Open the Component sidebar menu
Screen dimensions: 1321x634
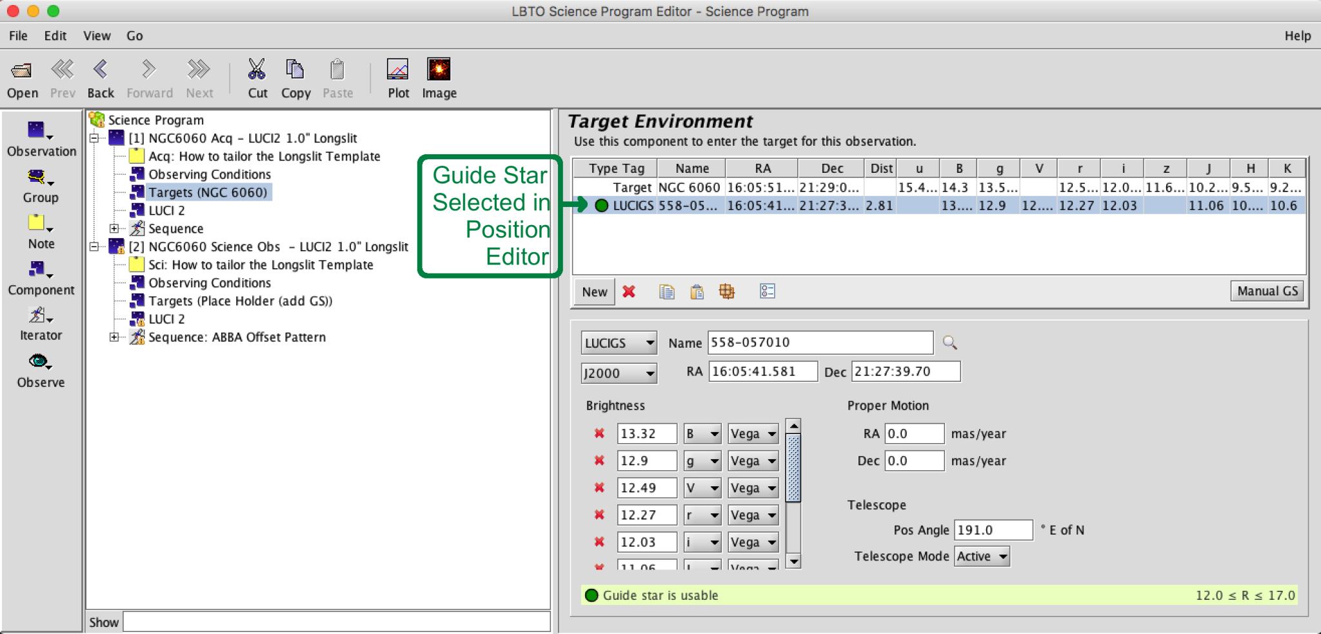[40, 270]
